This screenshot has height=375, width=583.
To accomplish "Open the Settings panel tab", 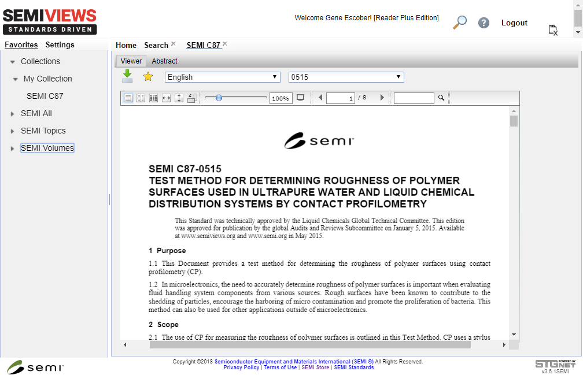I will click(60, 44).
